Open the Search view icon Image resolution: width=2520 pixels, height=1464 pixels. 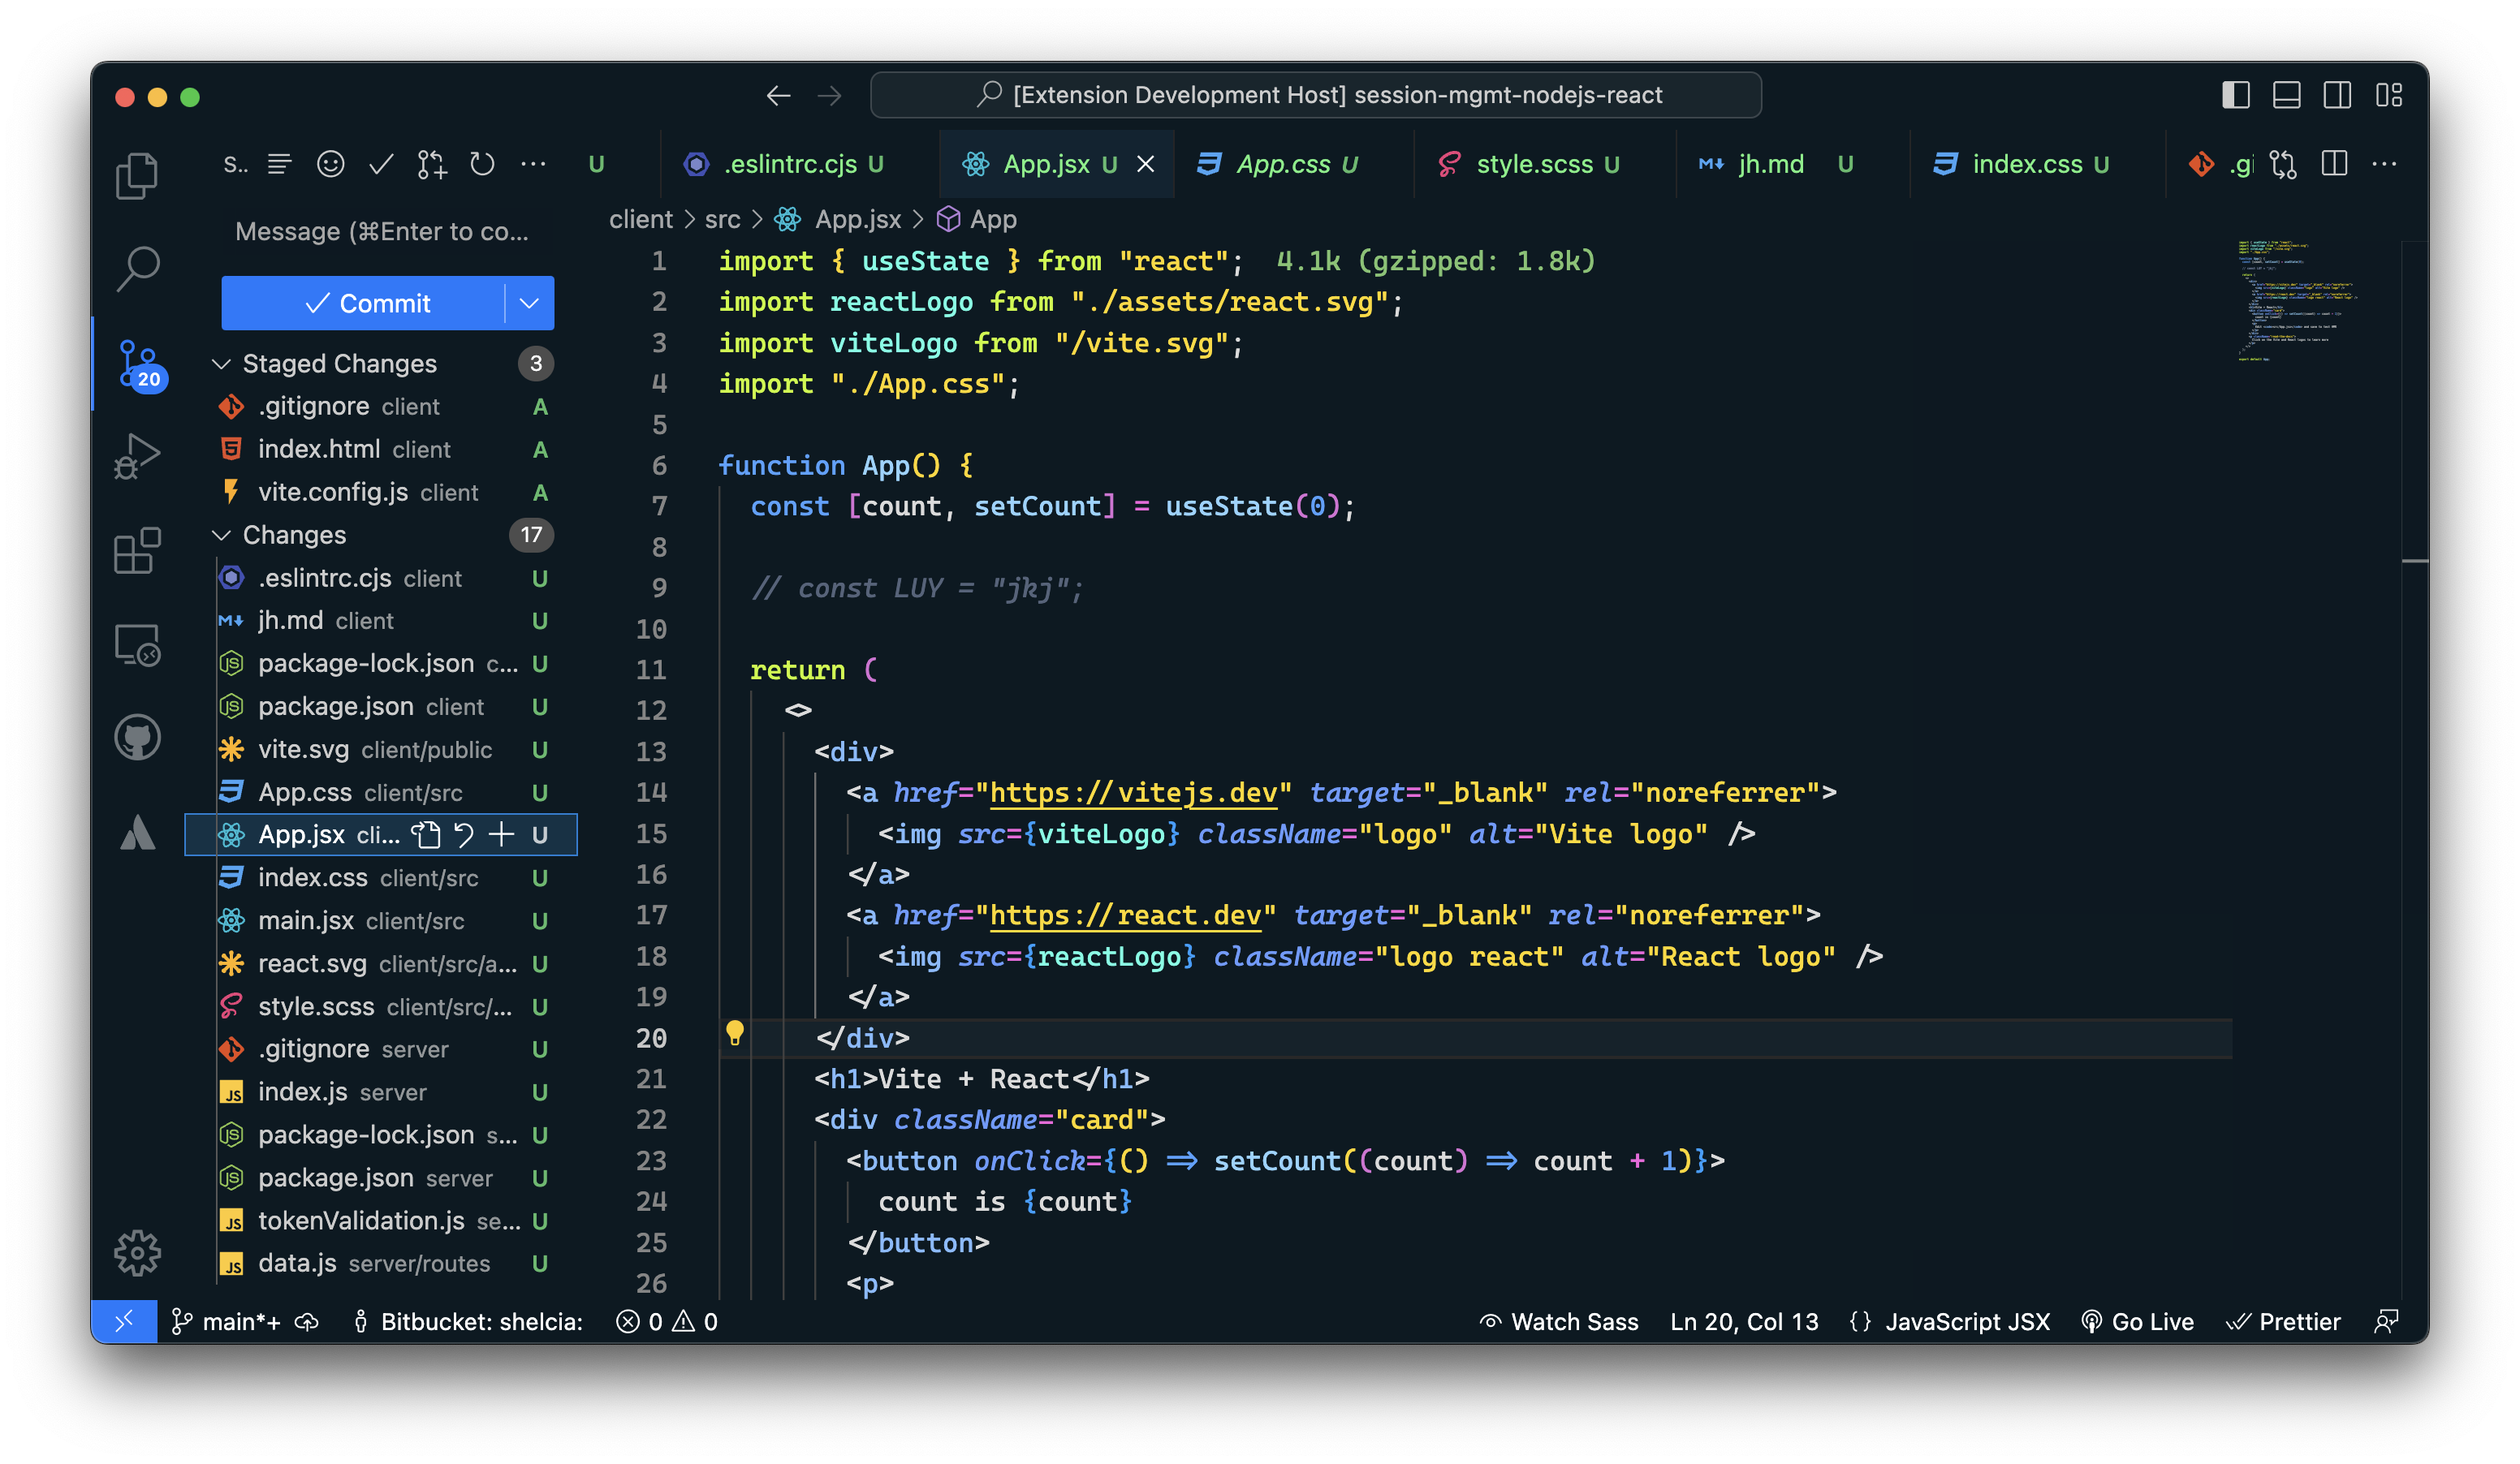click(x=137, y=268)
